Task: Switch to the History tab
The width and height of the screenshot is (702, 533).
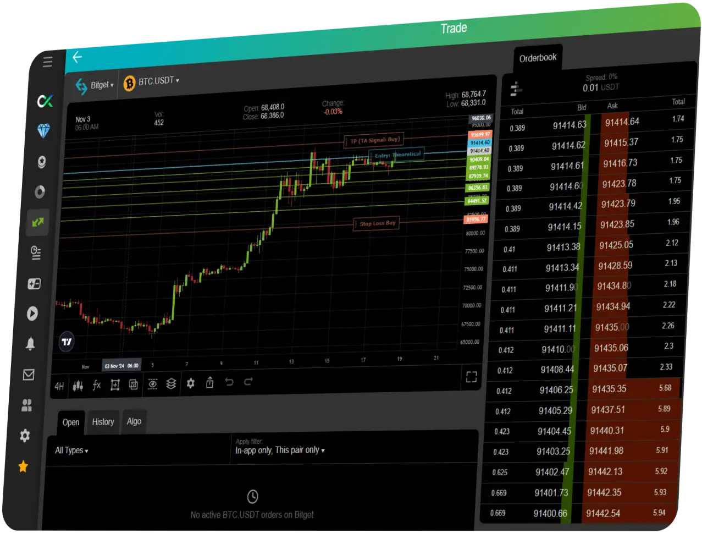Action: [x=103, y=421]
